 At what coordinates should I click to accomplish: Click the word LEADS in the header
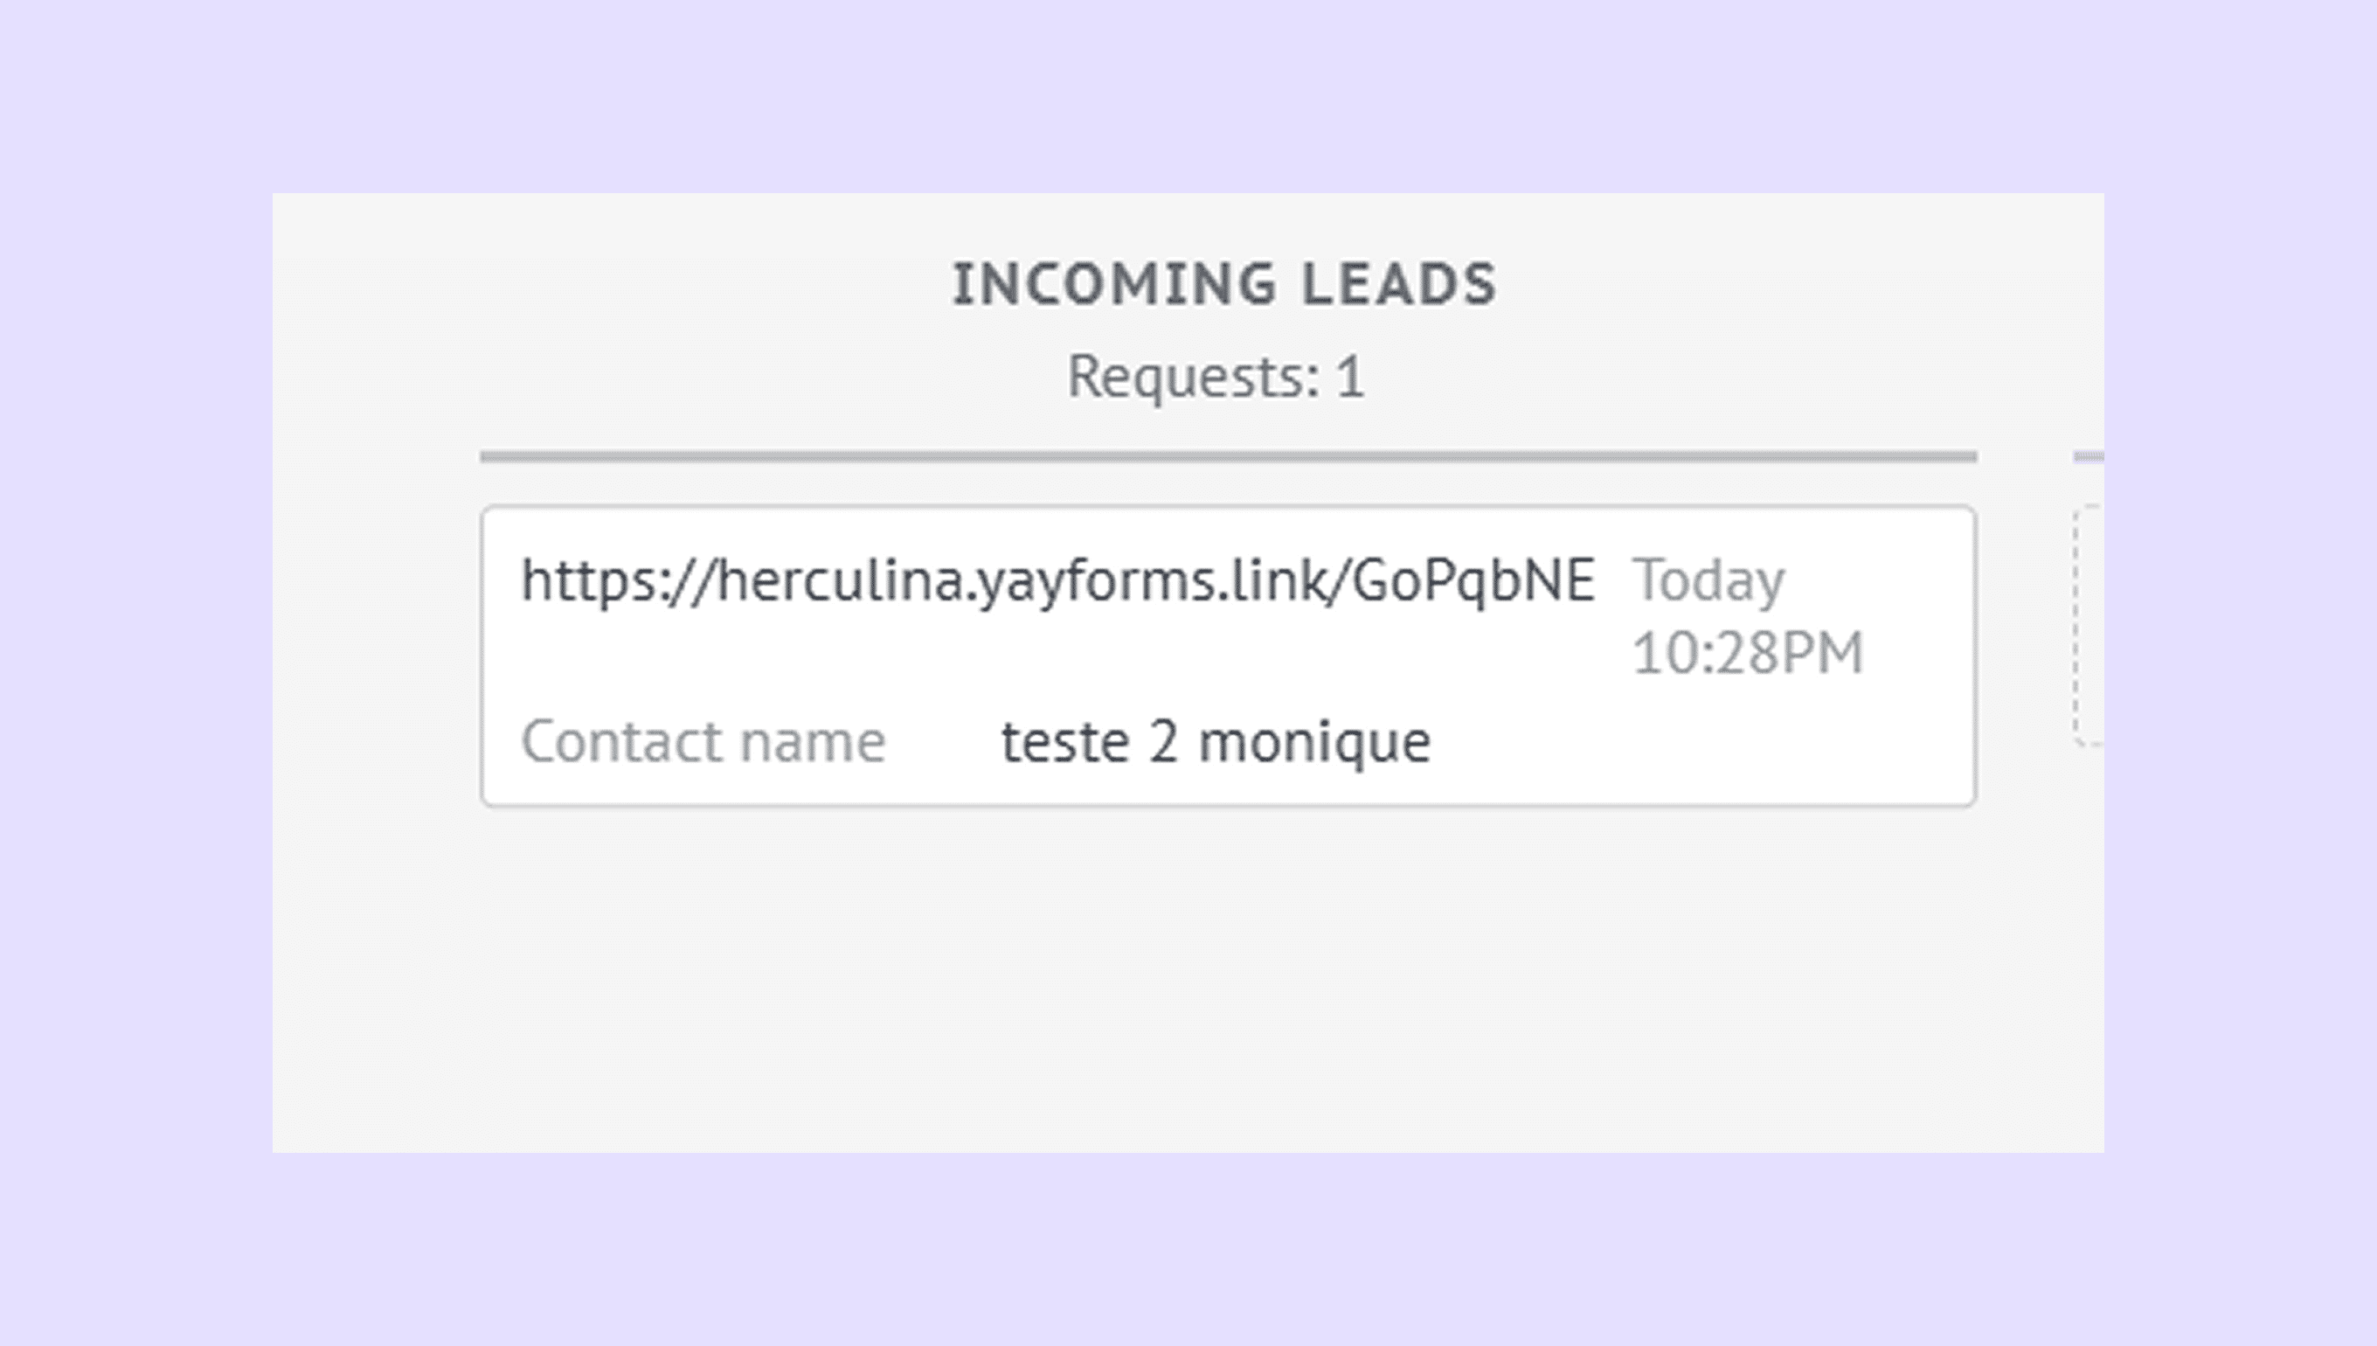(1398, 284)
